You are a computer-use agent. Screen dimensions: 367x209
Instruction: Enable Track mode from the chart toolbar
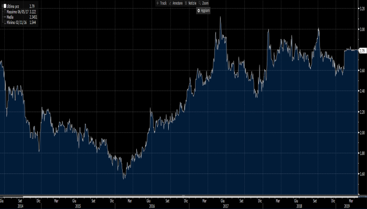coord(163,4)
